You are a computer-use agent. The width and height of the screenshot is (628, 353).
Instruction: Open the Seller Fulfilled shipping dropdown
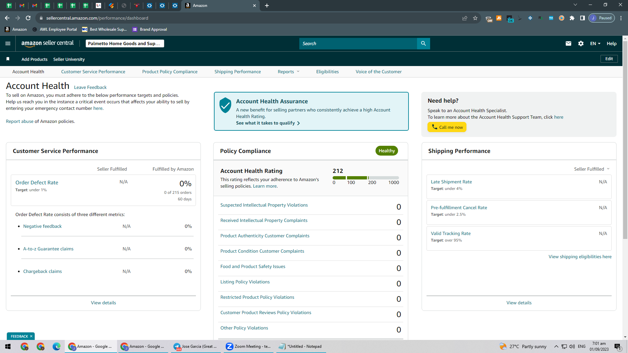(592, 169)
